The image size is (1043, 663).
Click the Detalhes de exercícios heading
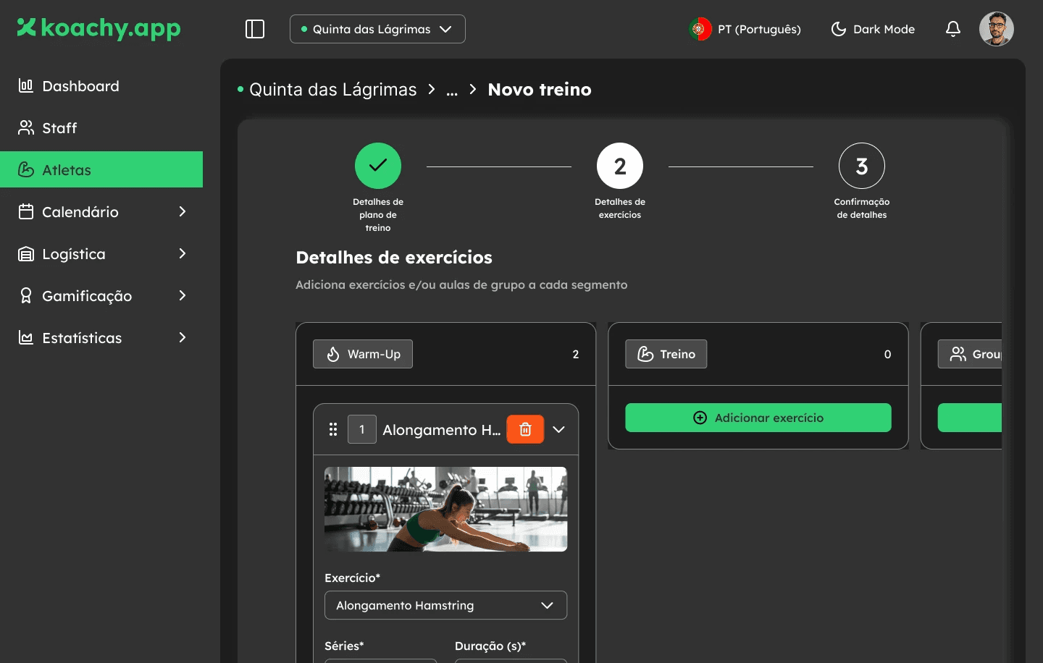tap(394, 258)
